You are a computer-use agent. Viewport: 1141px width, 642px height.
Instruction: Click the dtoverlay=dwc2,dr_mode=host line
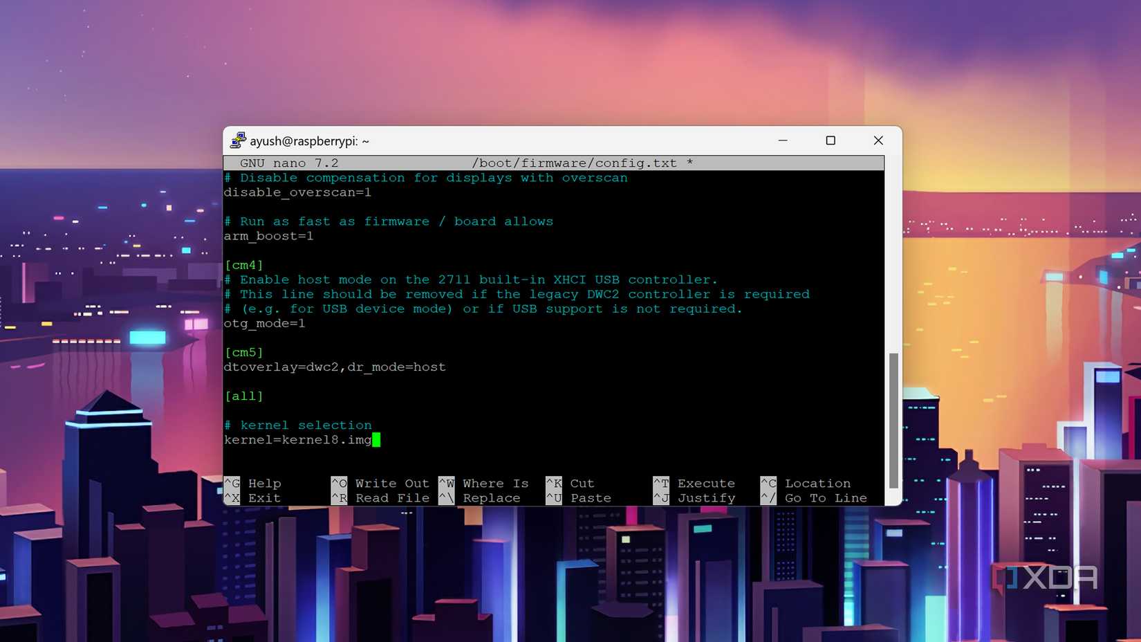pos(335,367)
